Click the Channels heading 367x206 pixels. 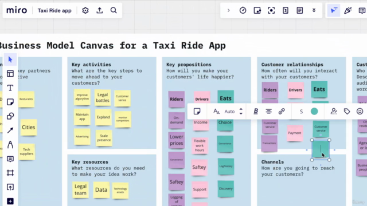pyautogui.click(x=272, y=162)
